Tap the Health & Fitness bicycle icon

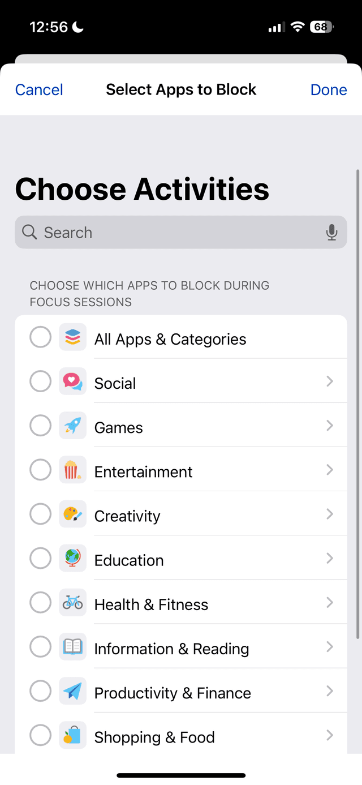pos(73,603)
